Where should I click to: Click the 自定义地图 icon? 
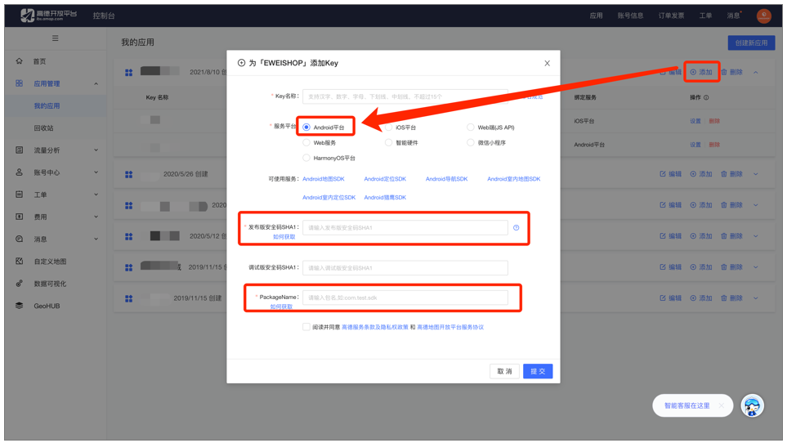(x=19, y=261)
